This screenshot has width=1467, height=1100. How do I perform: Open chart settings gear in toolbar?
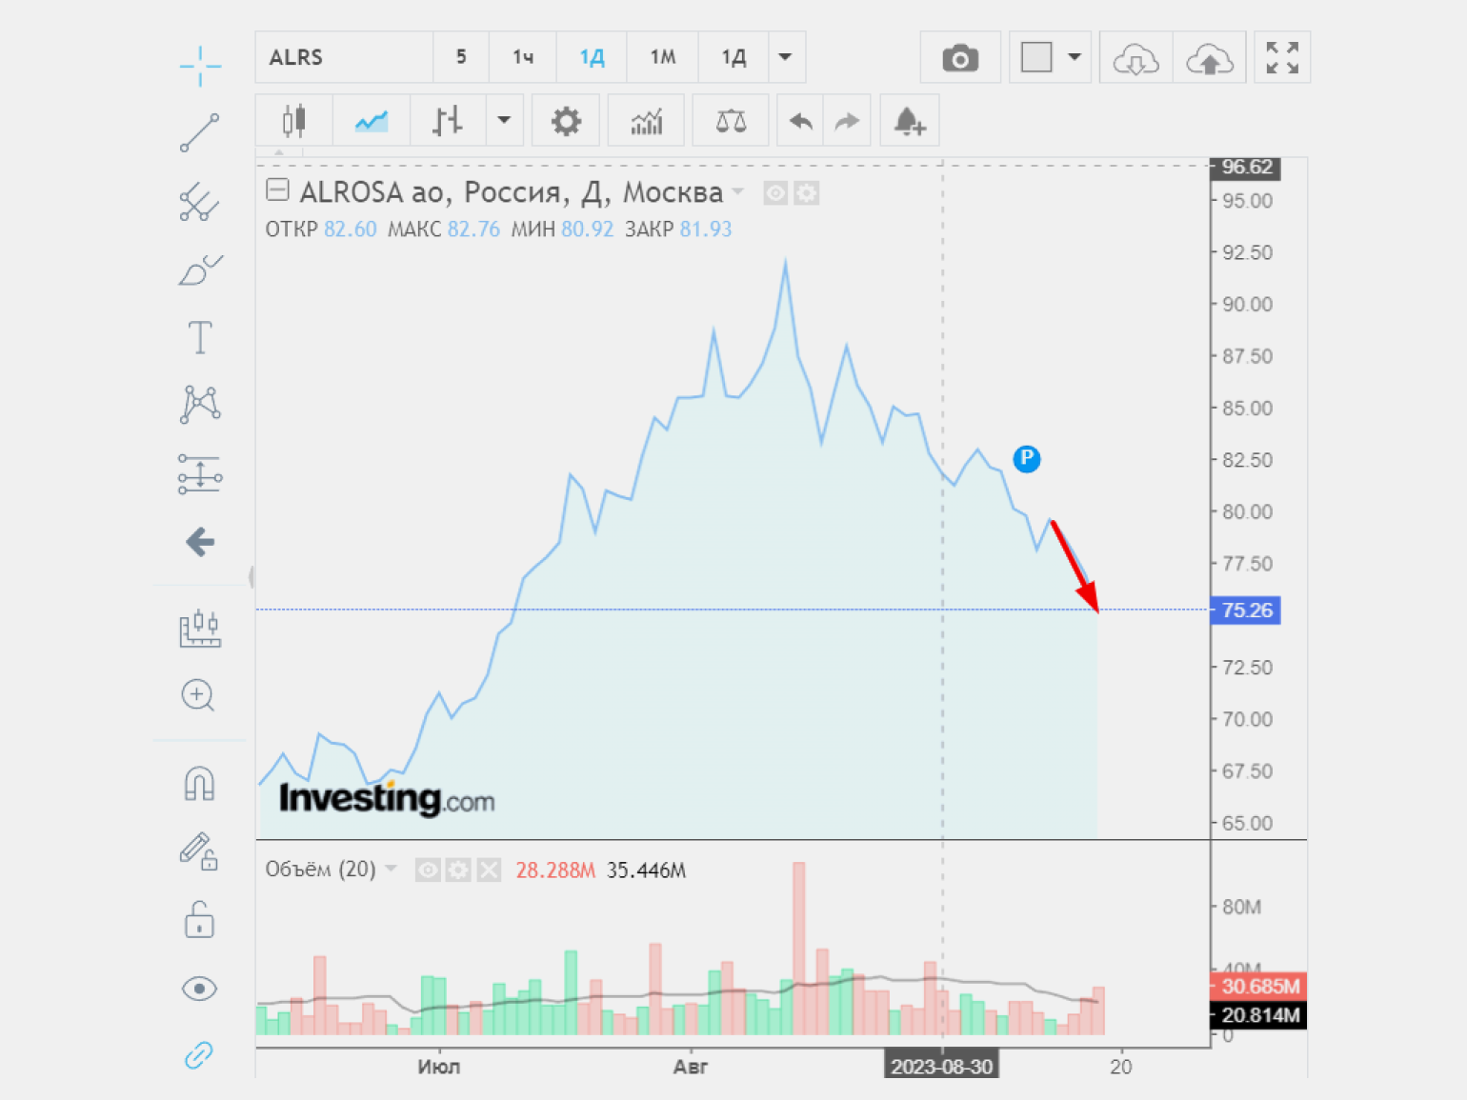click(x=566, y=121)
